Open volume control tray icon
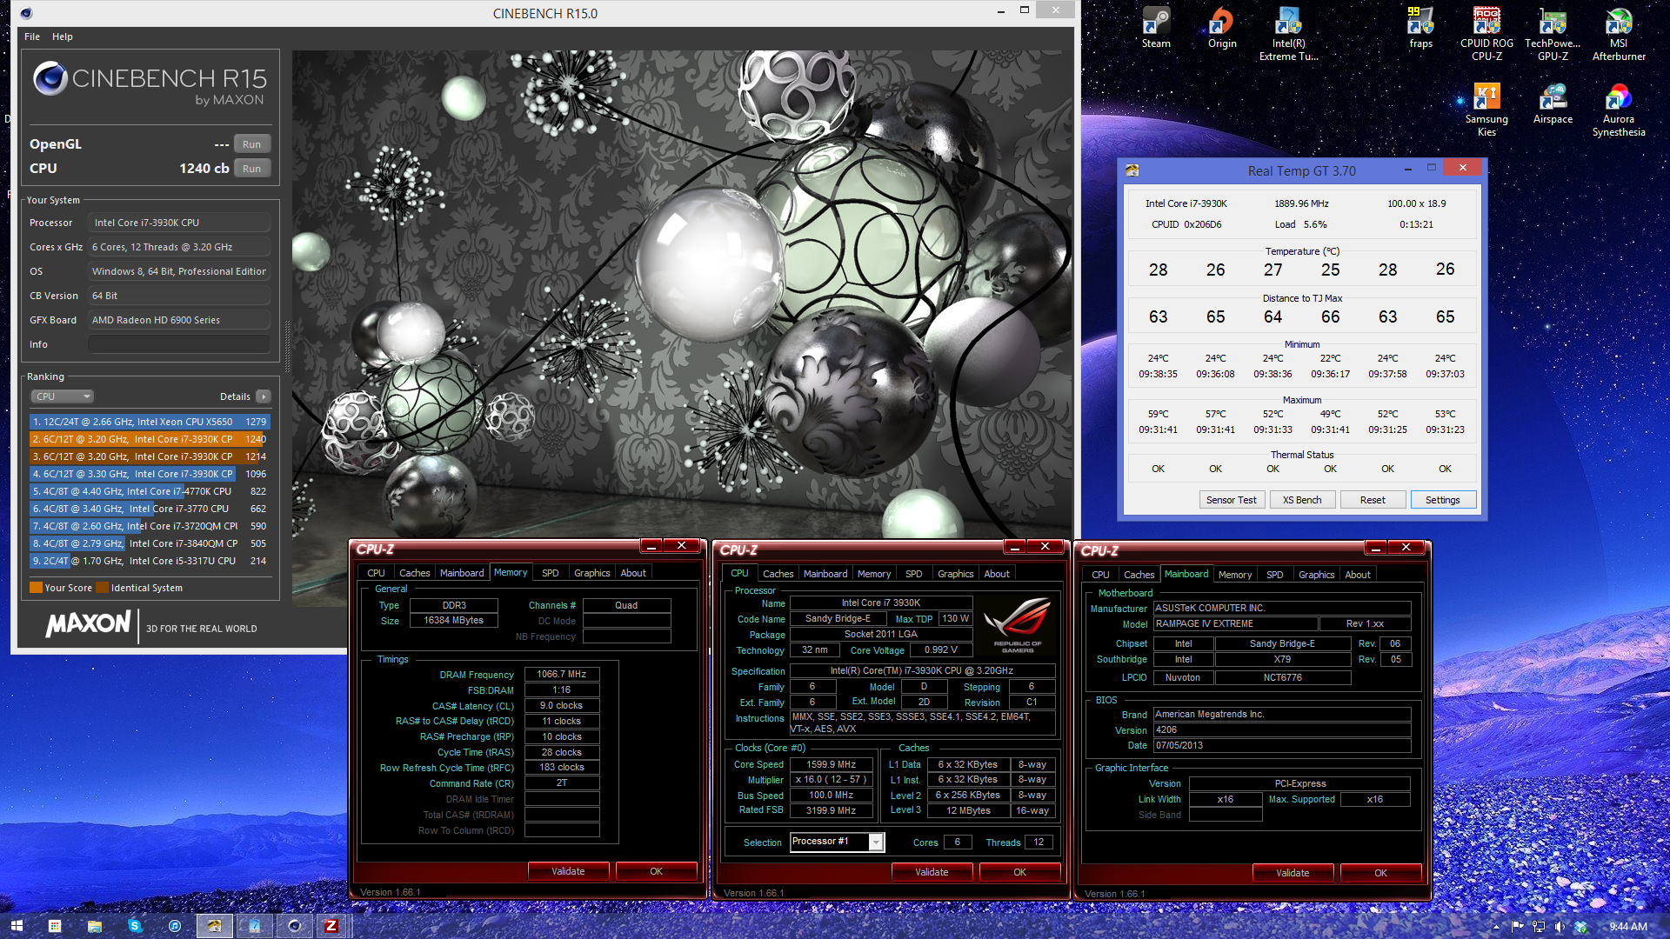This screenshot has height=939, width=1670. coord(1560,927)
